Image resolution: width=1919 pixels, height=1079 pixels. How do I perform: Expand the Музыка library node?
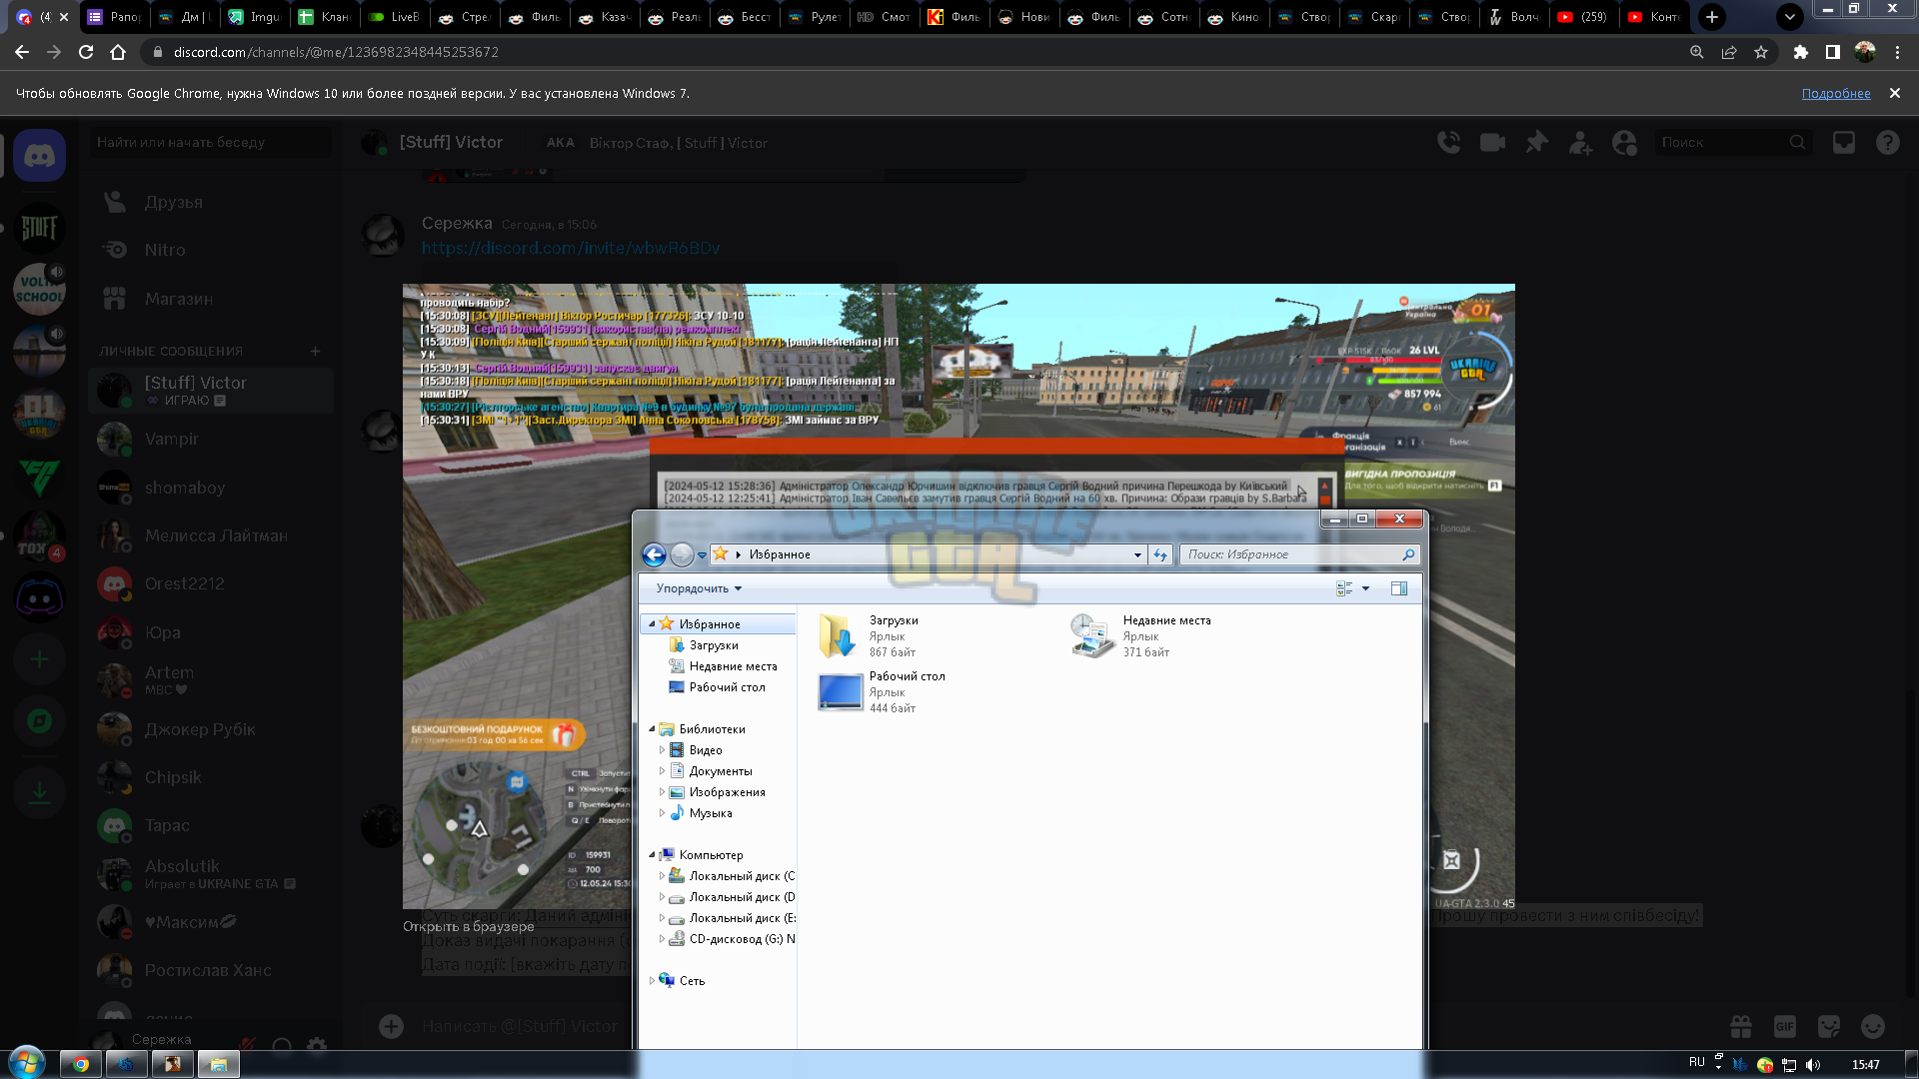[662, 813]
